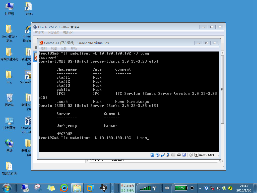The image size is (257, 193).
Task: Click the circular refresh-arrows taskbar icon
Action: coord(64,188)
